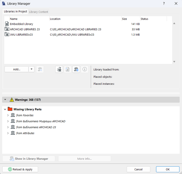Close the Library Manager dialog
This screenshot has width=182, height=174.
click(176, 3)
